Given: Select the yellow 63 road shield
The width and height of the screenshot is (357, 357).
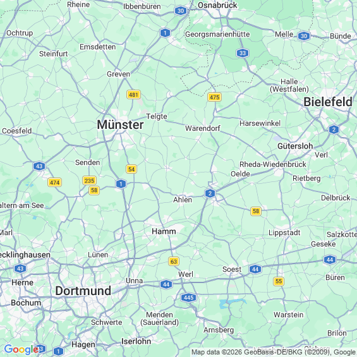Looking at the screenshot, I should [x=174, y=262].
